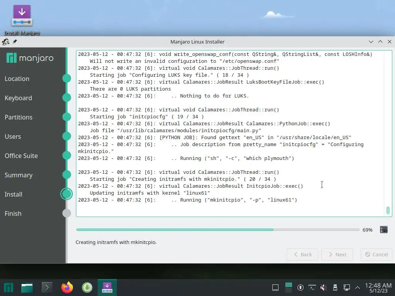Maximize the installer window
Viewport: 395px width, 296px height.
pyautogui.click(x=380, y=42)
